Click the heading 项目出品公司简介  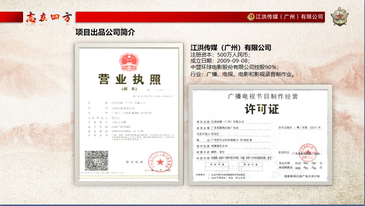[105, 32]
